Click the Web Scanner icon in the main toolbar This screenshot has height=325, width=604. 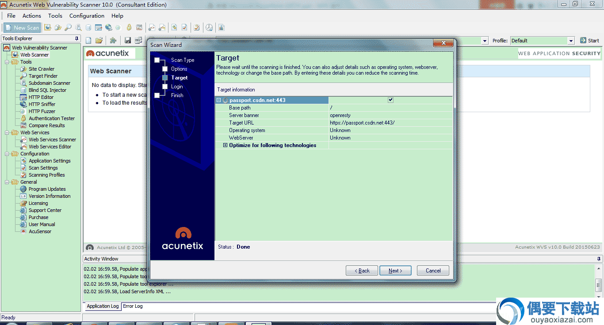coord(48,27)
